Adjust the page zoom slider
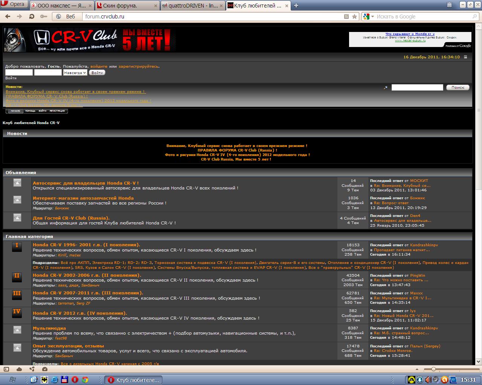This screenshot has width=482, height=385. coord(433,369)
